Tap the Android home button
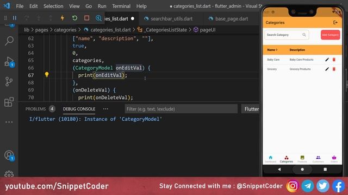The height and width of the screenshot is (195, 348). (x=302, y=170)
